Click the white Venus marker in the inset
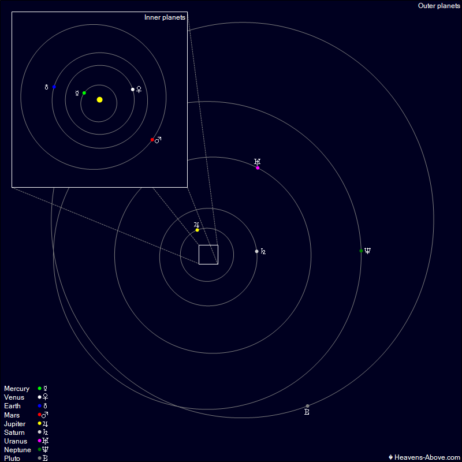The height and width of the screenshot is (462, 462). point(132,90)
